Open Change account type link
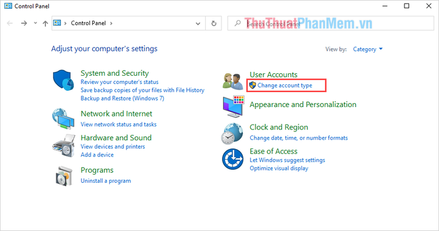The image size is (439, 231). click(285, 86)
